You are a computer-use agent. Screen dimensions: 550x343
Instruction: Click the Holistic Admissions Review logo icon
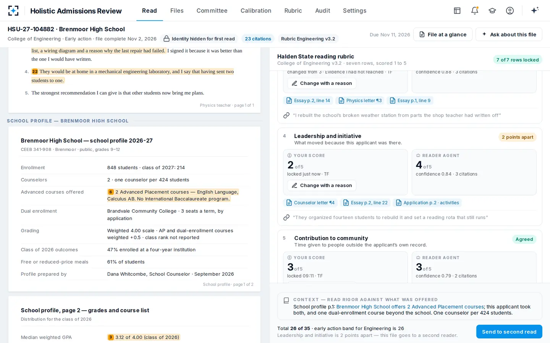(13, 11)
